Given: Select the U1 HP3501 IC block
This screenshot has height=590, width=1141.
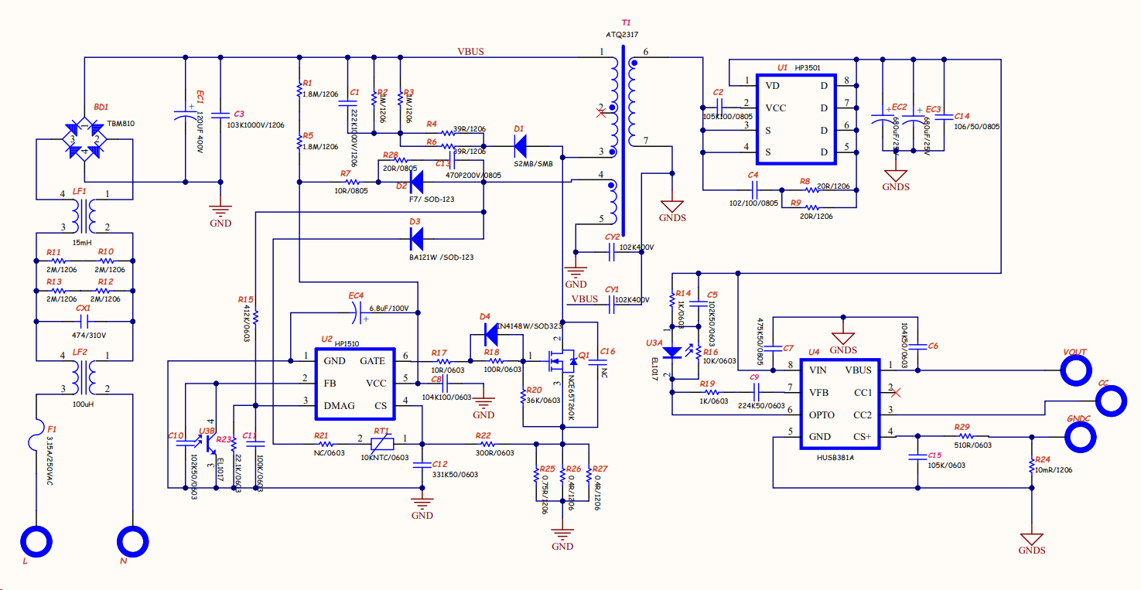Looking at the screenshot, I should pyautogui.click(x=798, y=119).
